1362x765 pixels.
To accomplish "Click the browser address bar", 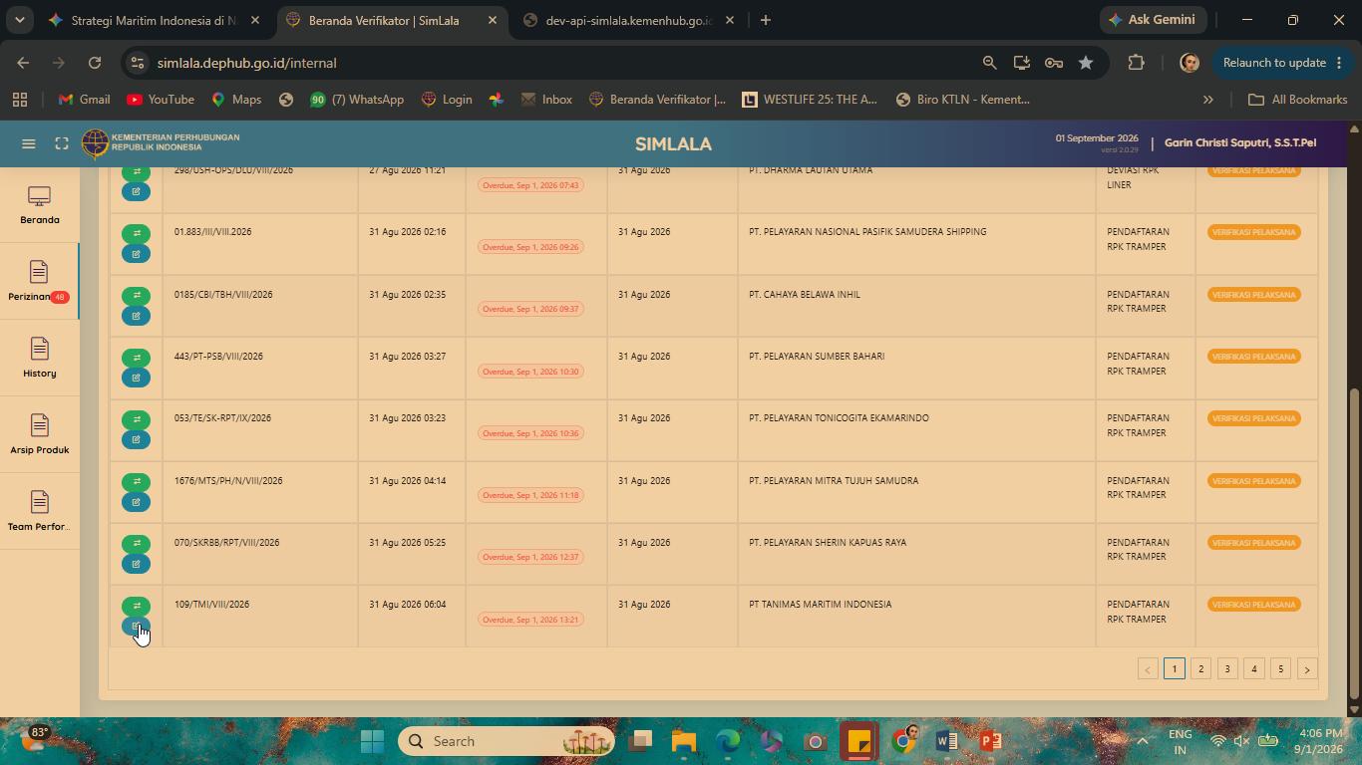I will click(558, 63).
